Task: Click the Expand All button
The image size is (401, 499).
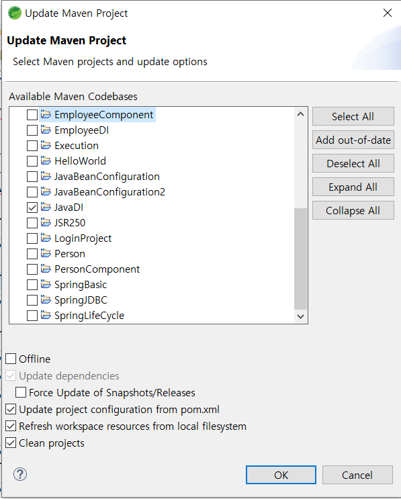Action: [x=353, y=187]
